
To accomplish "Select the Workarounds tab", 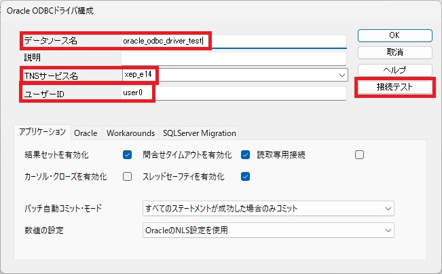I will tap(130, 133).
